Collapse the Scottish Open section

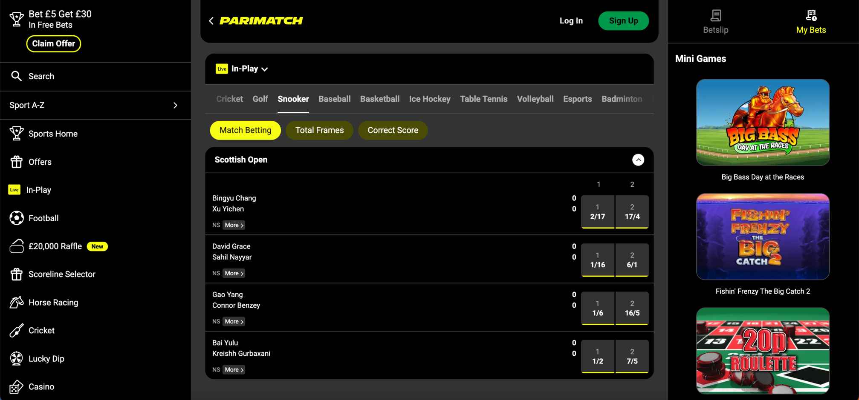pos(638,160)
